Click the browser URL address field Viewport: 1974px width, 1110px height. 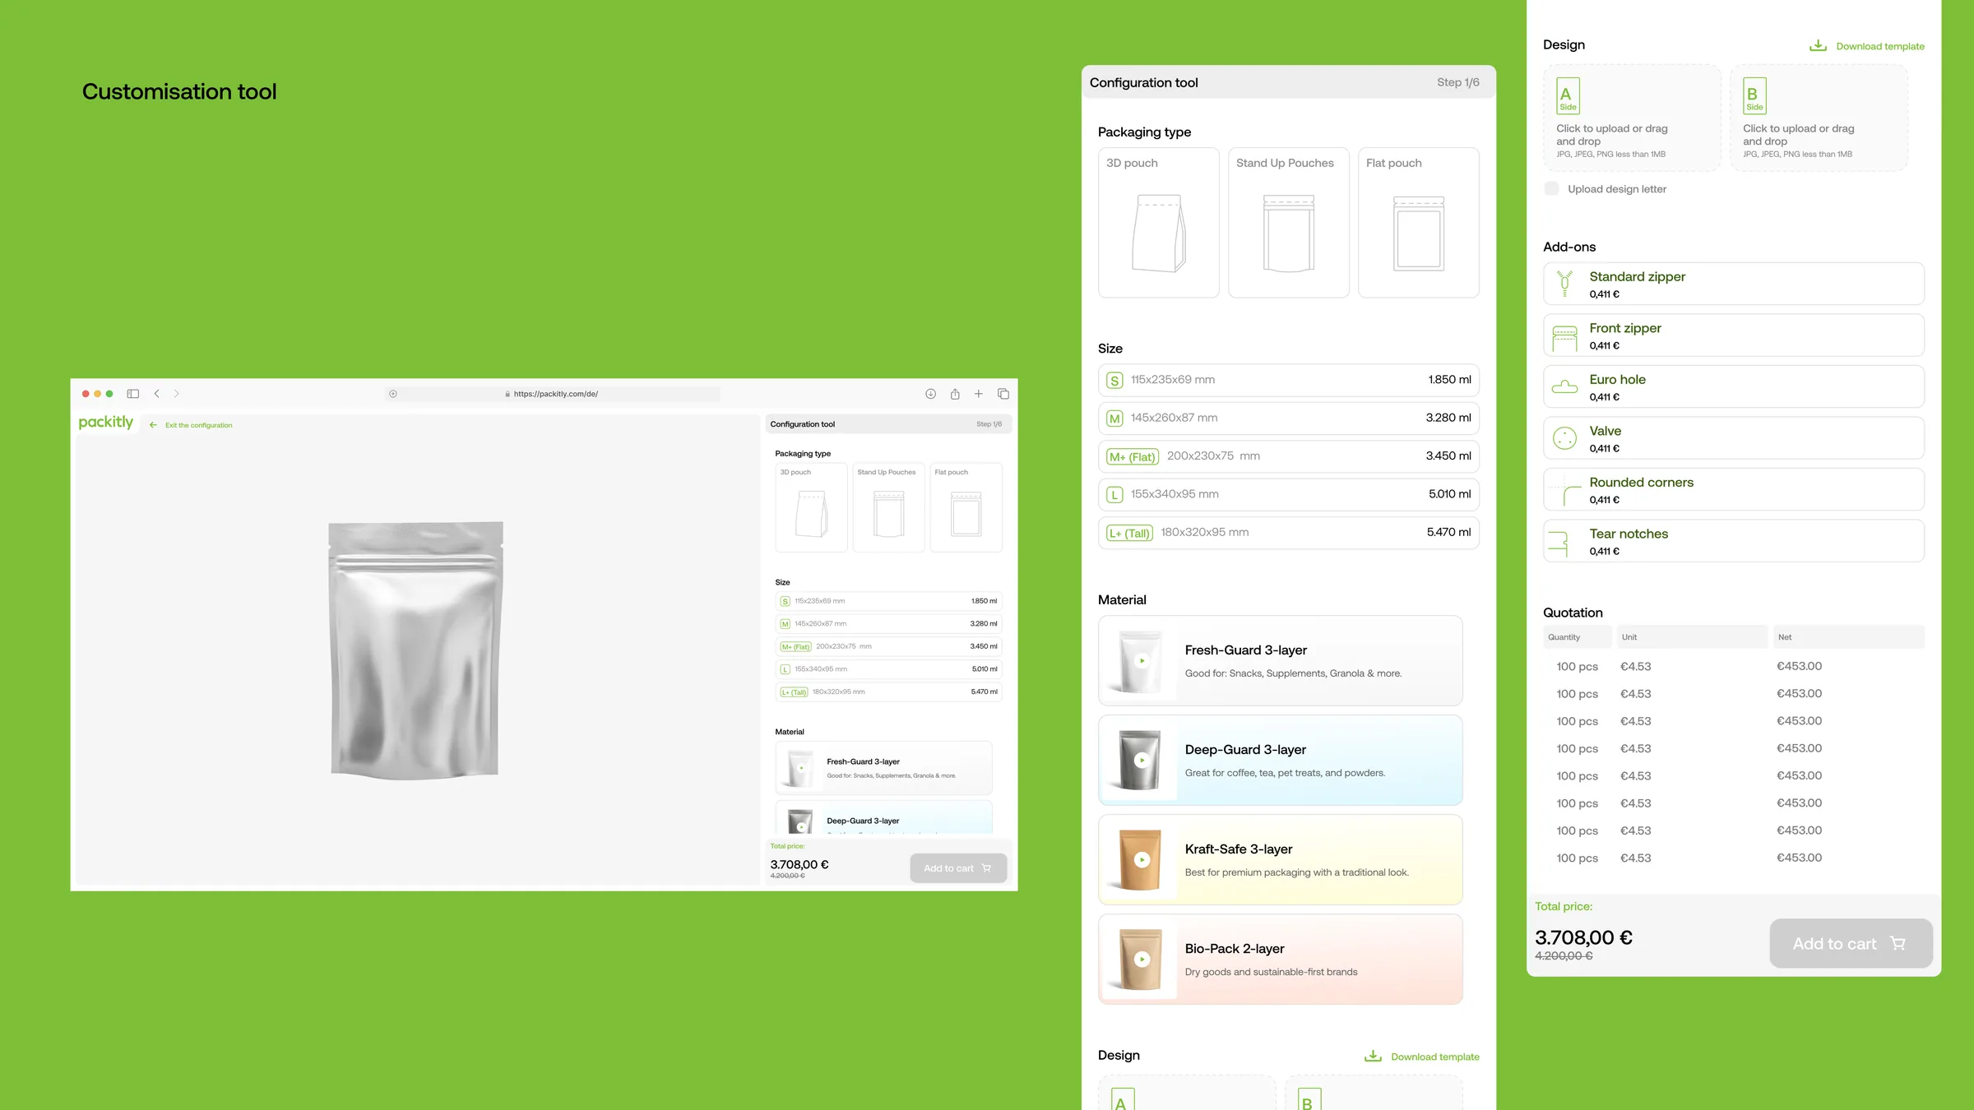coord(553,394)
